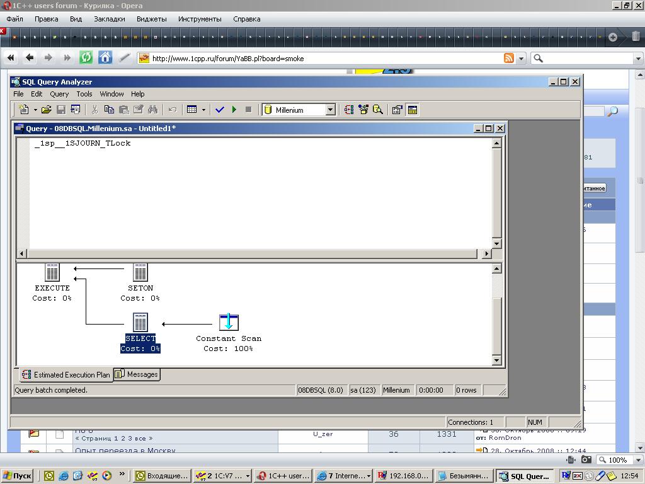Click the Open file folder icon
Screen dimensions: 645x484
[x=46, y=110]
